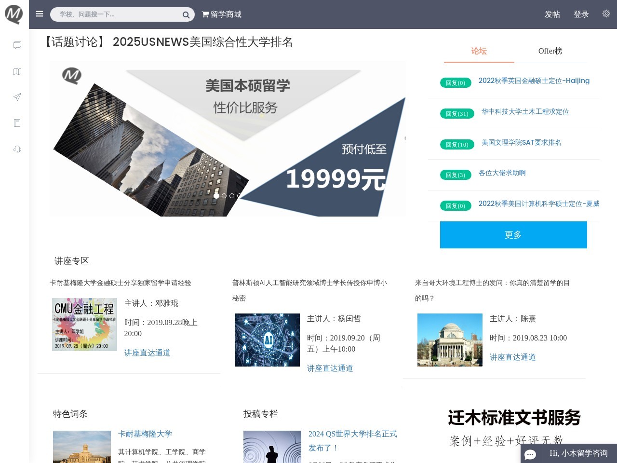Click the M logo in the top-left corner
Screen dimensions: 617x463
[x=13, y=14]
